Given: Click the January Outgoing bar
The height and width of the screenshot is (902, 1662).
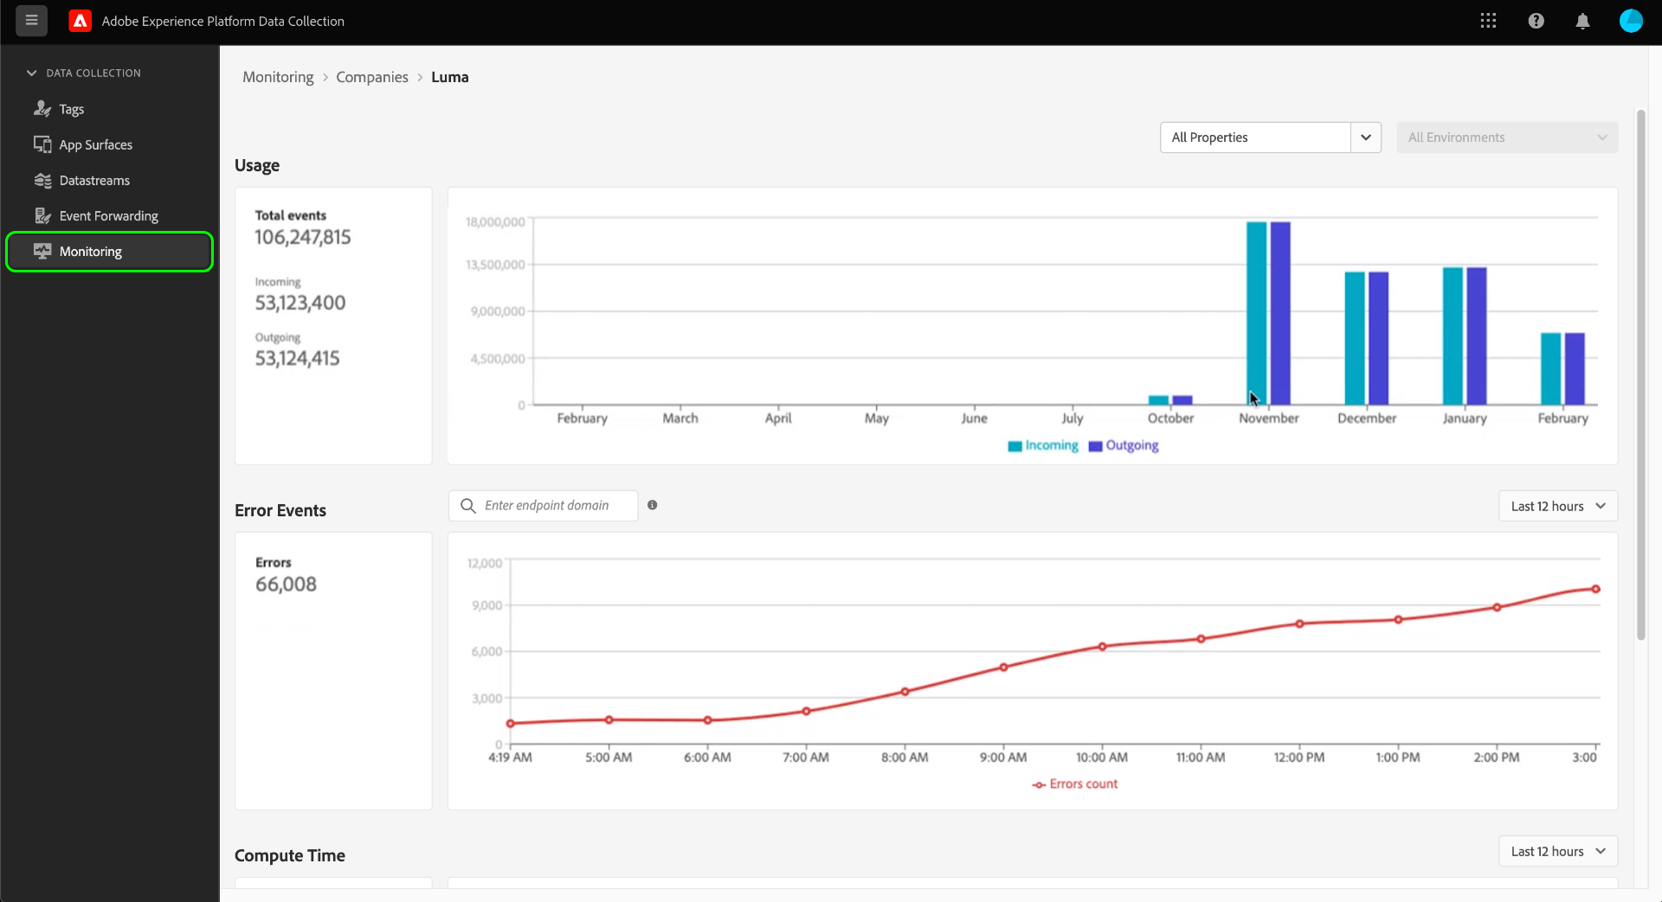Looking at the screenshot, I should [x=1477, y=336].
